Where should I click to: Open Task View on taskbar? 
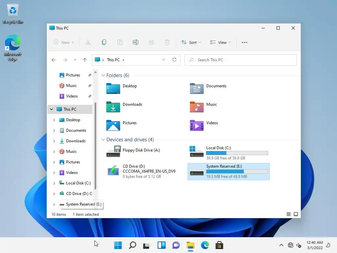[x=146, y=245]
